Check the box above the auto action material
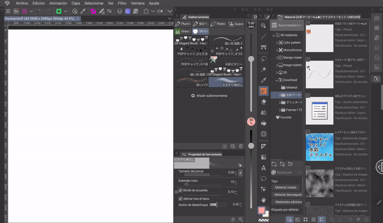 click(x=308, y=95)
